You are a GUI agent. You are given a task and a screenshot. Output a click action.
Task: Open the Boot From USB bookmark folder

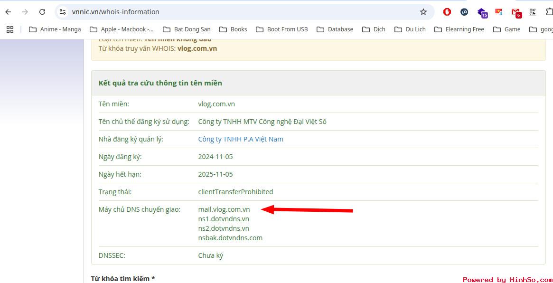(282, 29)
